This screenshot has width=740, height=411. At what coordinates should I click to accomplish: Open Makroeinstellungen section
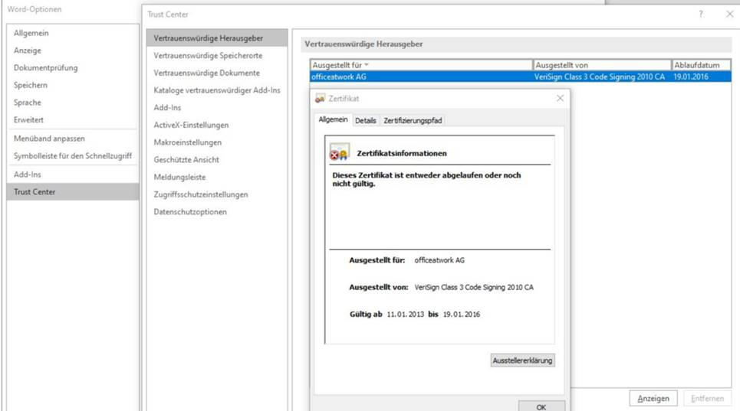pyautogui.click(x=187, y=142)
